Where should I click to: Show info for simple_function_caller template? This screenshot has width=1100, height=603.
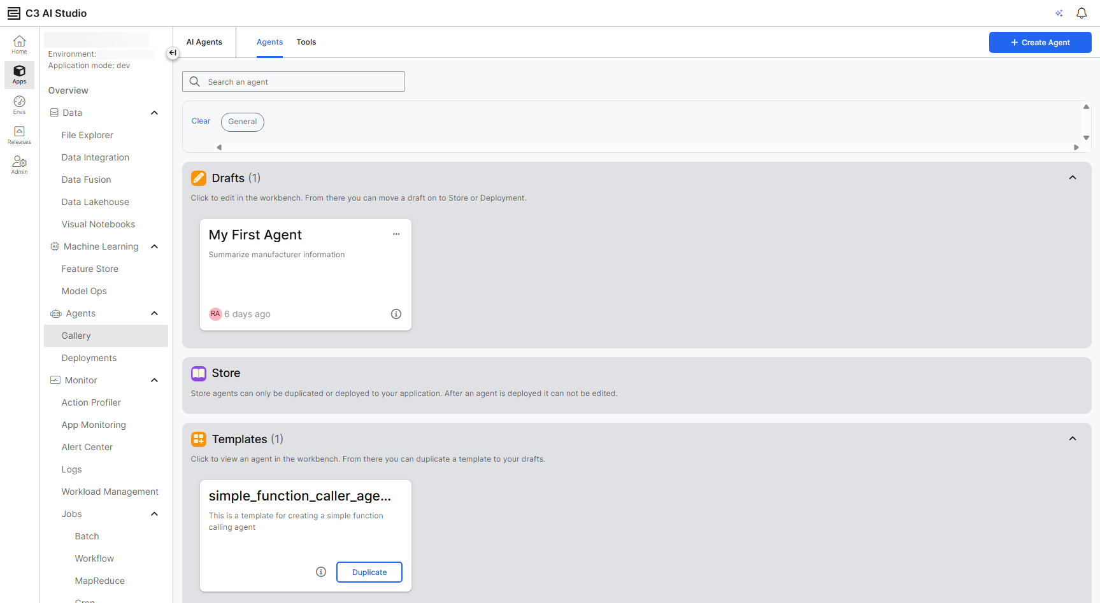tap(321, 572)
